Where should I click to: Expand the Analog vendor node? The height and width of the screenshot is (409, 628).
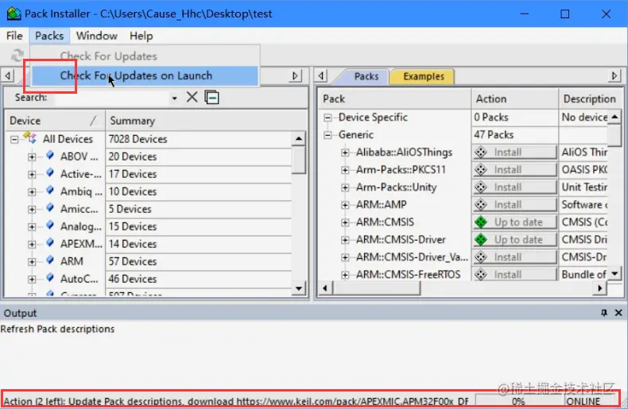[x=32, y=227]
